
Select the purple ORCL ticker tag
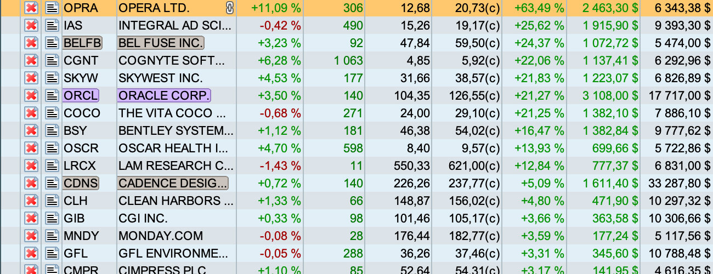tap(81, 96)
